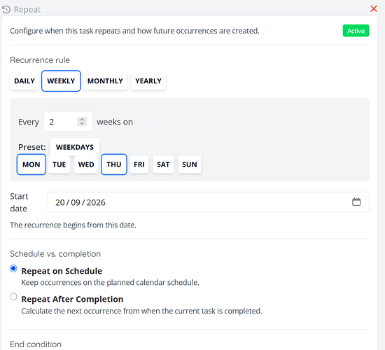385x350 pixels.
Task: Click the 'weeks on' label
Action: (x=115, y=122)
